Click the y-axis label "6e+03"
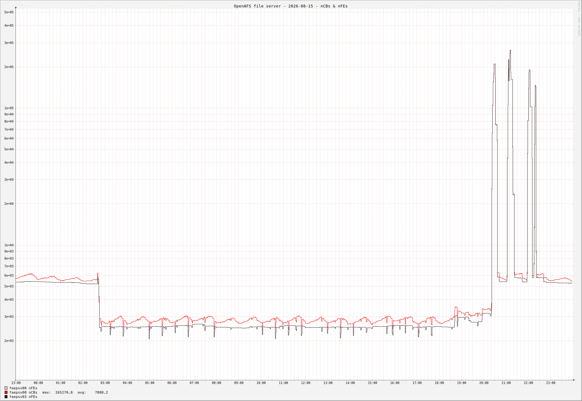 (x=9, y=275)
